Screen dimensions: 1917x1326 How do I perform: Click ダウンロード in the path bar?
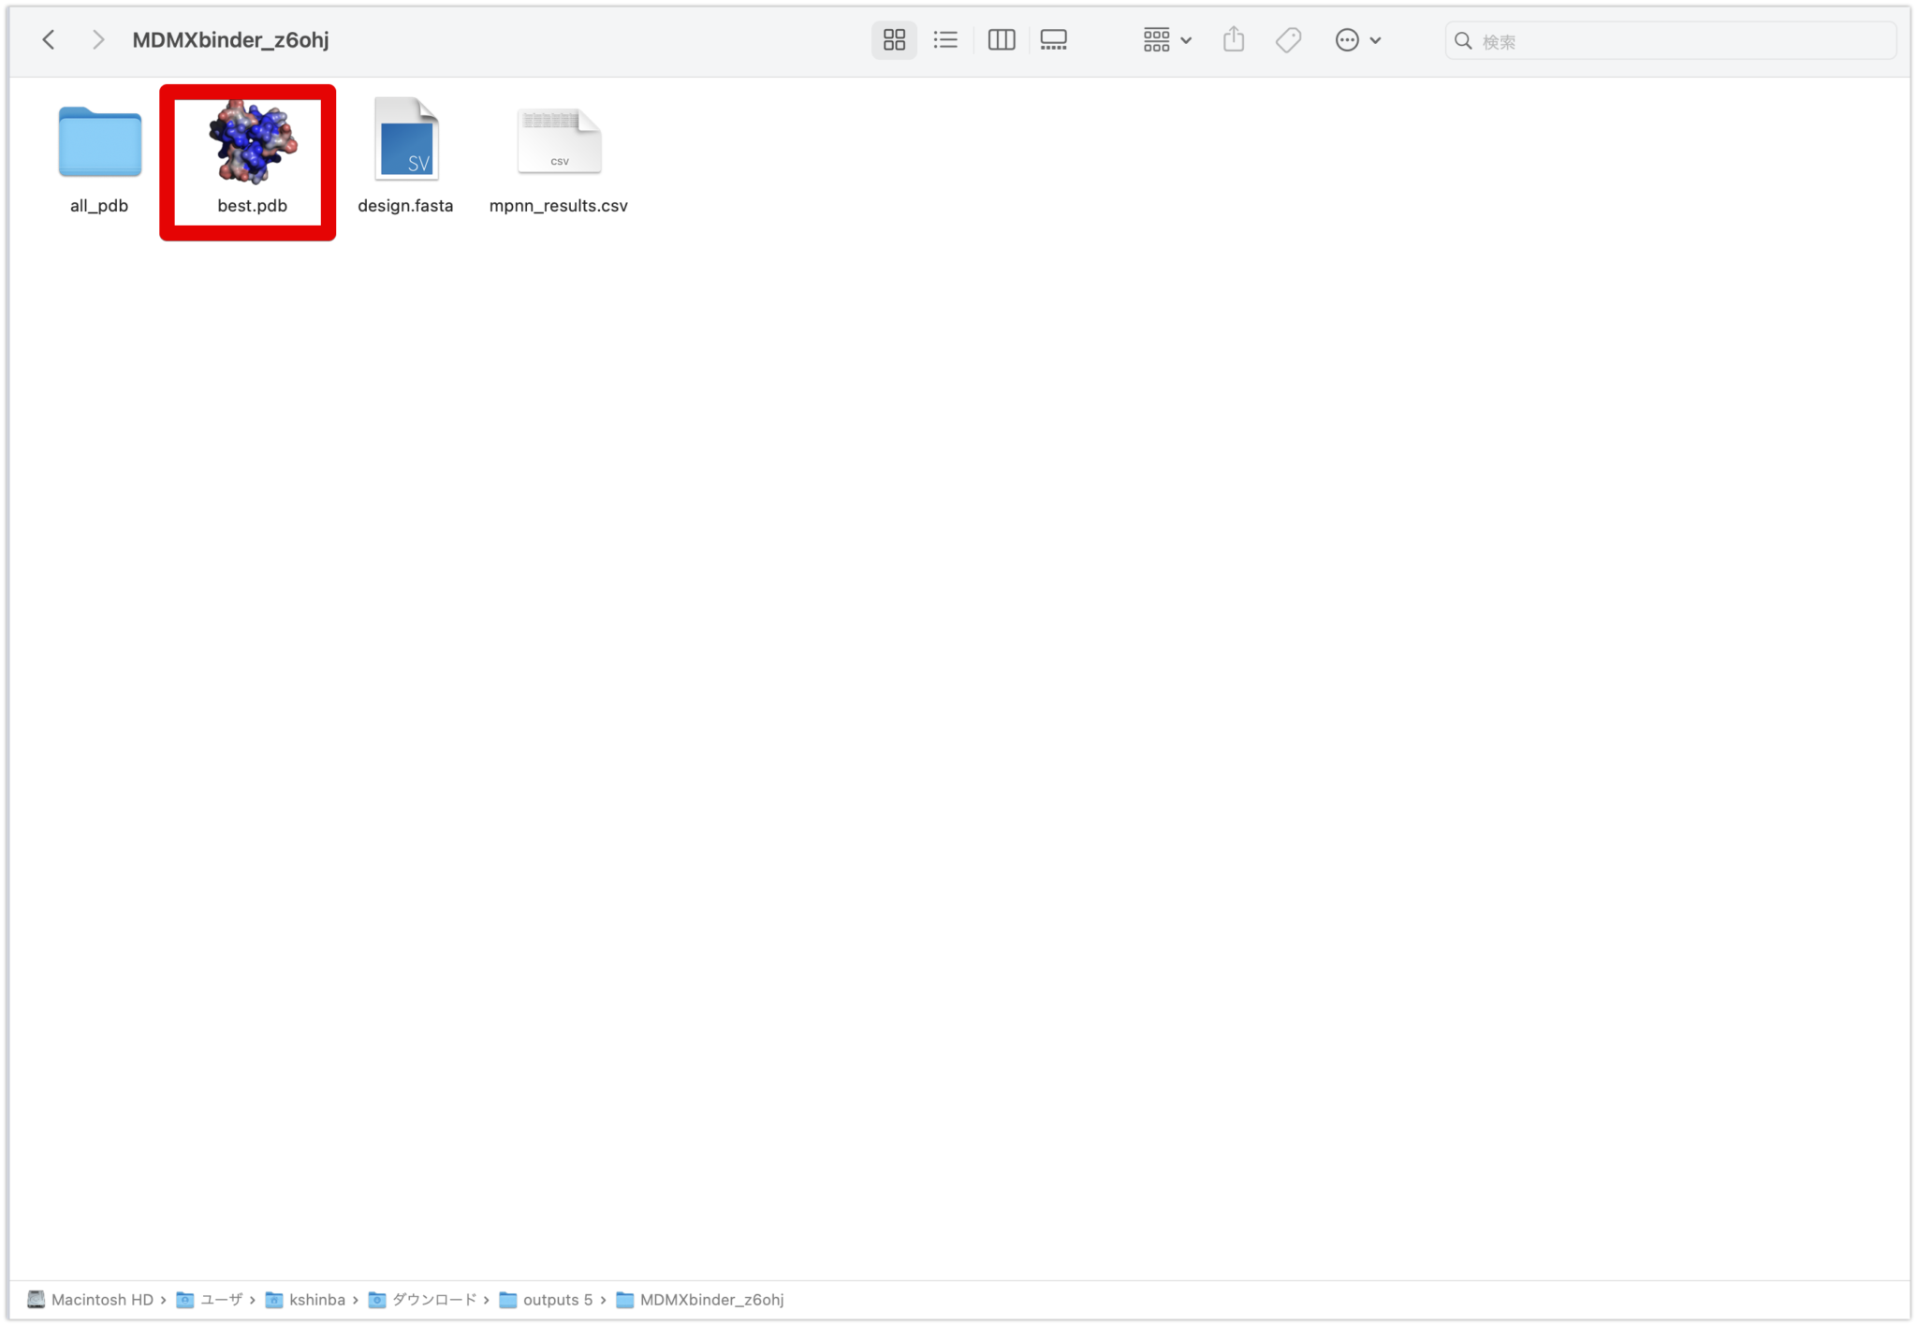click(x=433, y=1300)
